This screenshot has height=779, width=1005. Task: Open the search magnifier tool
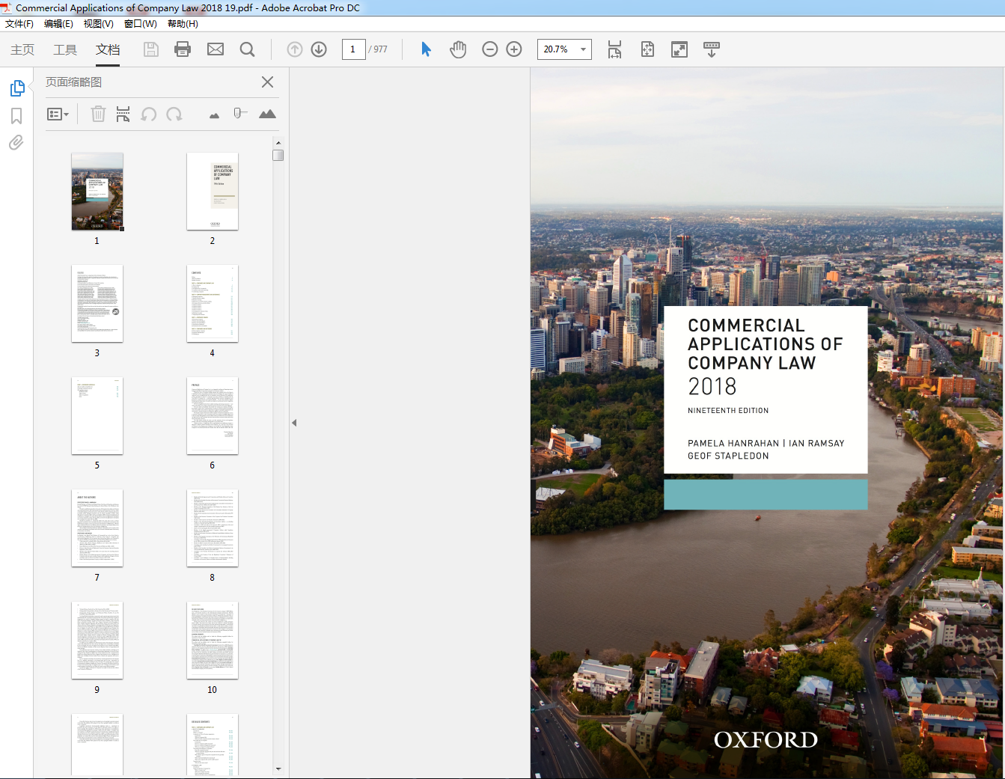247,49
